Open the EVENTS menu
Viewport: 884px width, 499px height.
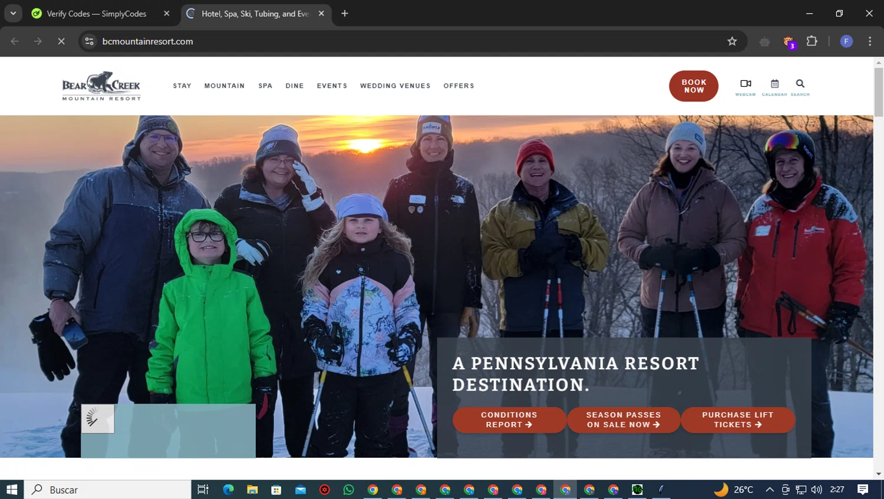[x=332, y=86]
